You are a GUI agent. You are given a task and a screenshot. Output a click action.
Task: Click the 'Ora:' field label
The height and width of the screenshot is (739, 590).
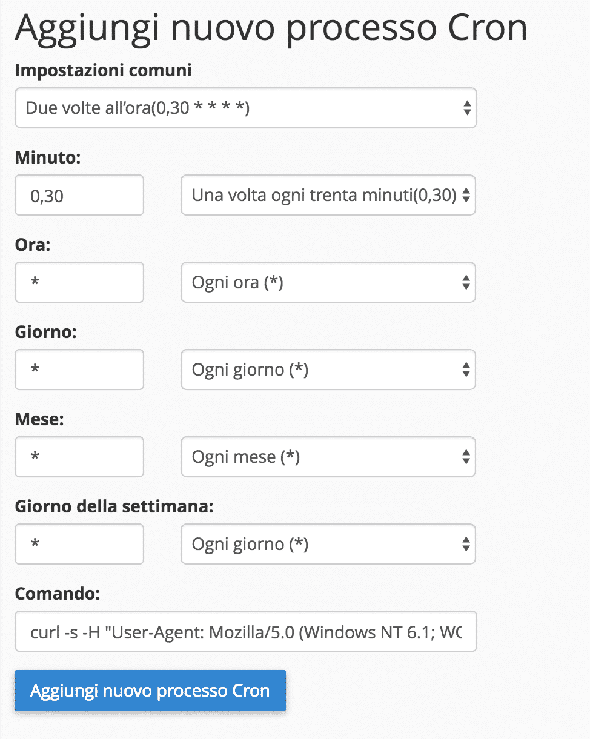click(33, 245)
